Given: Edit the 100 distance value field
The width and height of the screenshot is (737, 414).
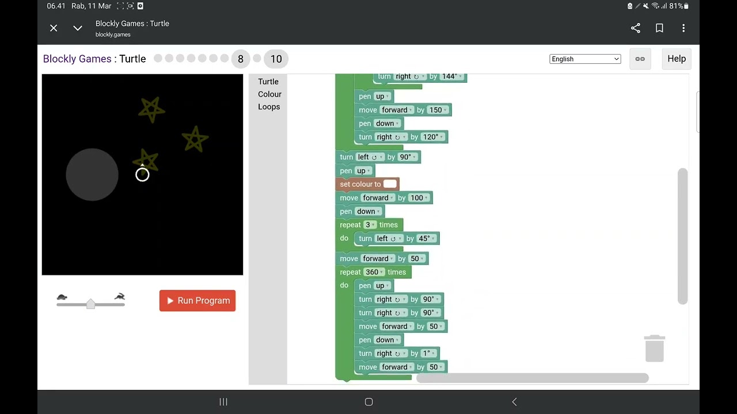Looking at the screenshot, I should click(419, 198).
